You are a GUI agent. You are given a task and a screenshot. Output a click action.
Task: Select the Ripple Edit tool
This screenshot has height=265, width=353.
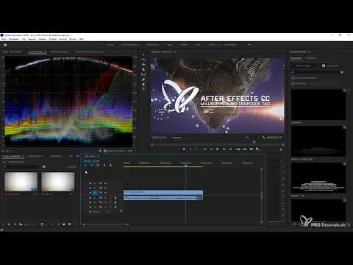144,64
